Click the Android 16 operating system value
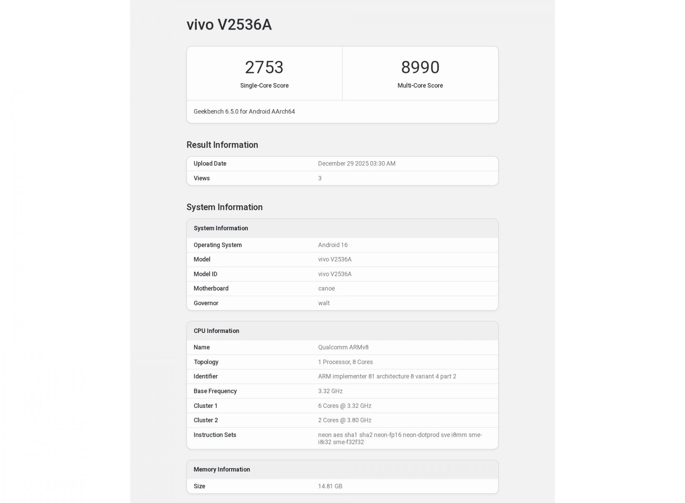Screen dimensions: 685x503 (333, 245)
